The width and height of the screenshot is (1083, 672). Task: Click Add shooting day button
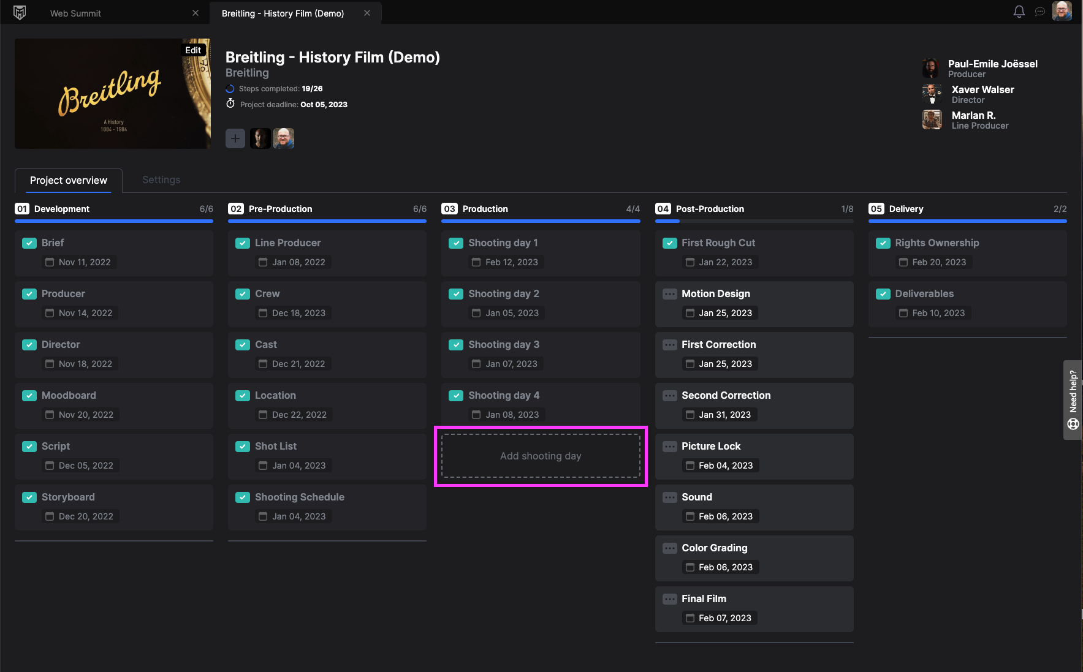click(541, 456)
